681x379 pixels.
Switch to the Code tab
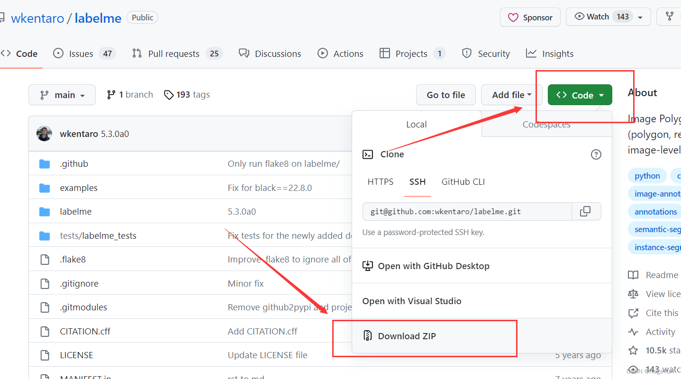point(19,54)
